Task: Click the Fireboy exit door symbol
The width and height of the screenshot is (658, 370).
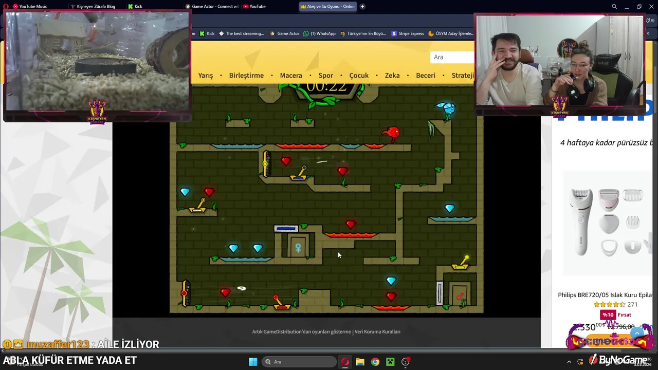Action: click(460, 297)
